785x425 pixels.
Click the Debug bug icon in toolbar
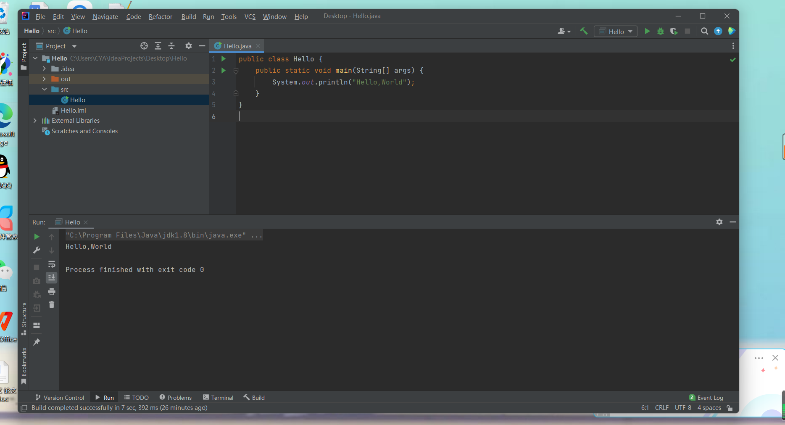coord(661,31)
